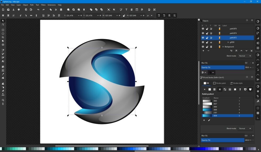261x152 pixels.
Task: Open the units dropdown showing px
Action: (x=150, y=15)
